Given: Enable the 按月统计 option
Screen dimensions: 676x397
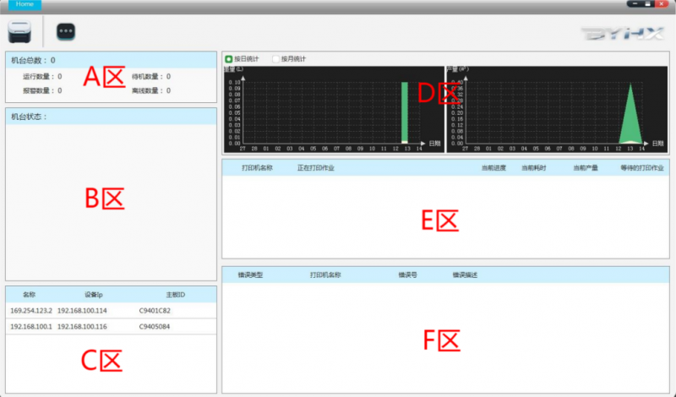Looking at the screenshot, I should [275, 59].
